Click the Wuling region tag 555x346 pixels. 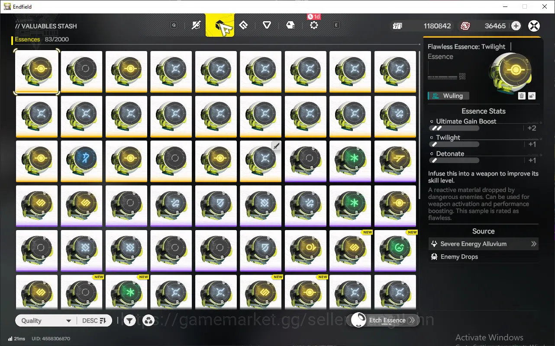448,96
